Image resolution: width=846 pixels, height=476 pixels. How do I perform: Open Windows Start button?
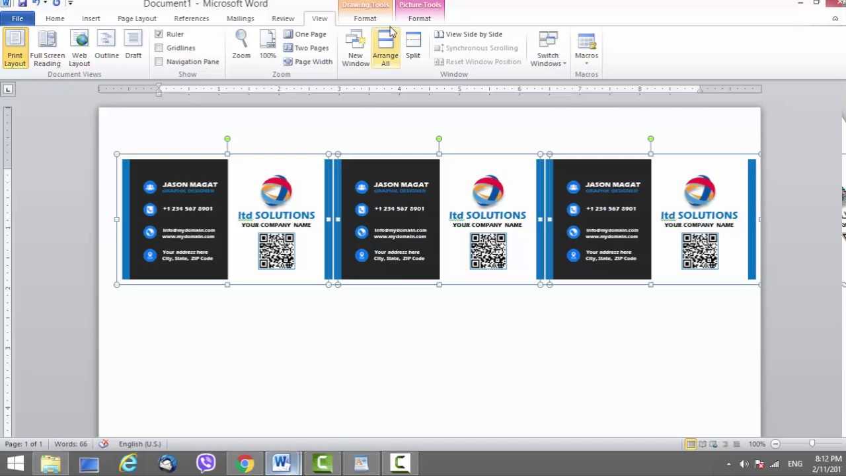[16, 463]
